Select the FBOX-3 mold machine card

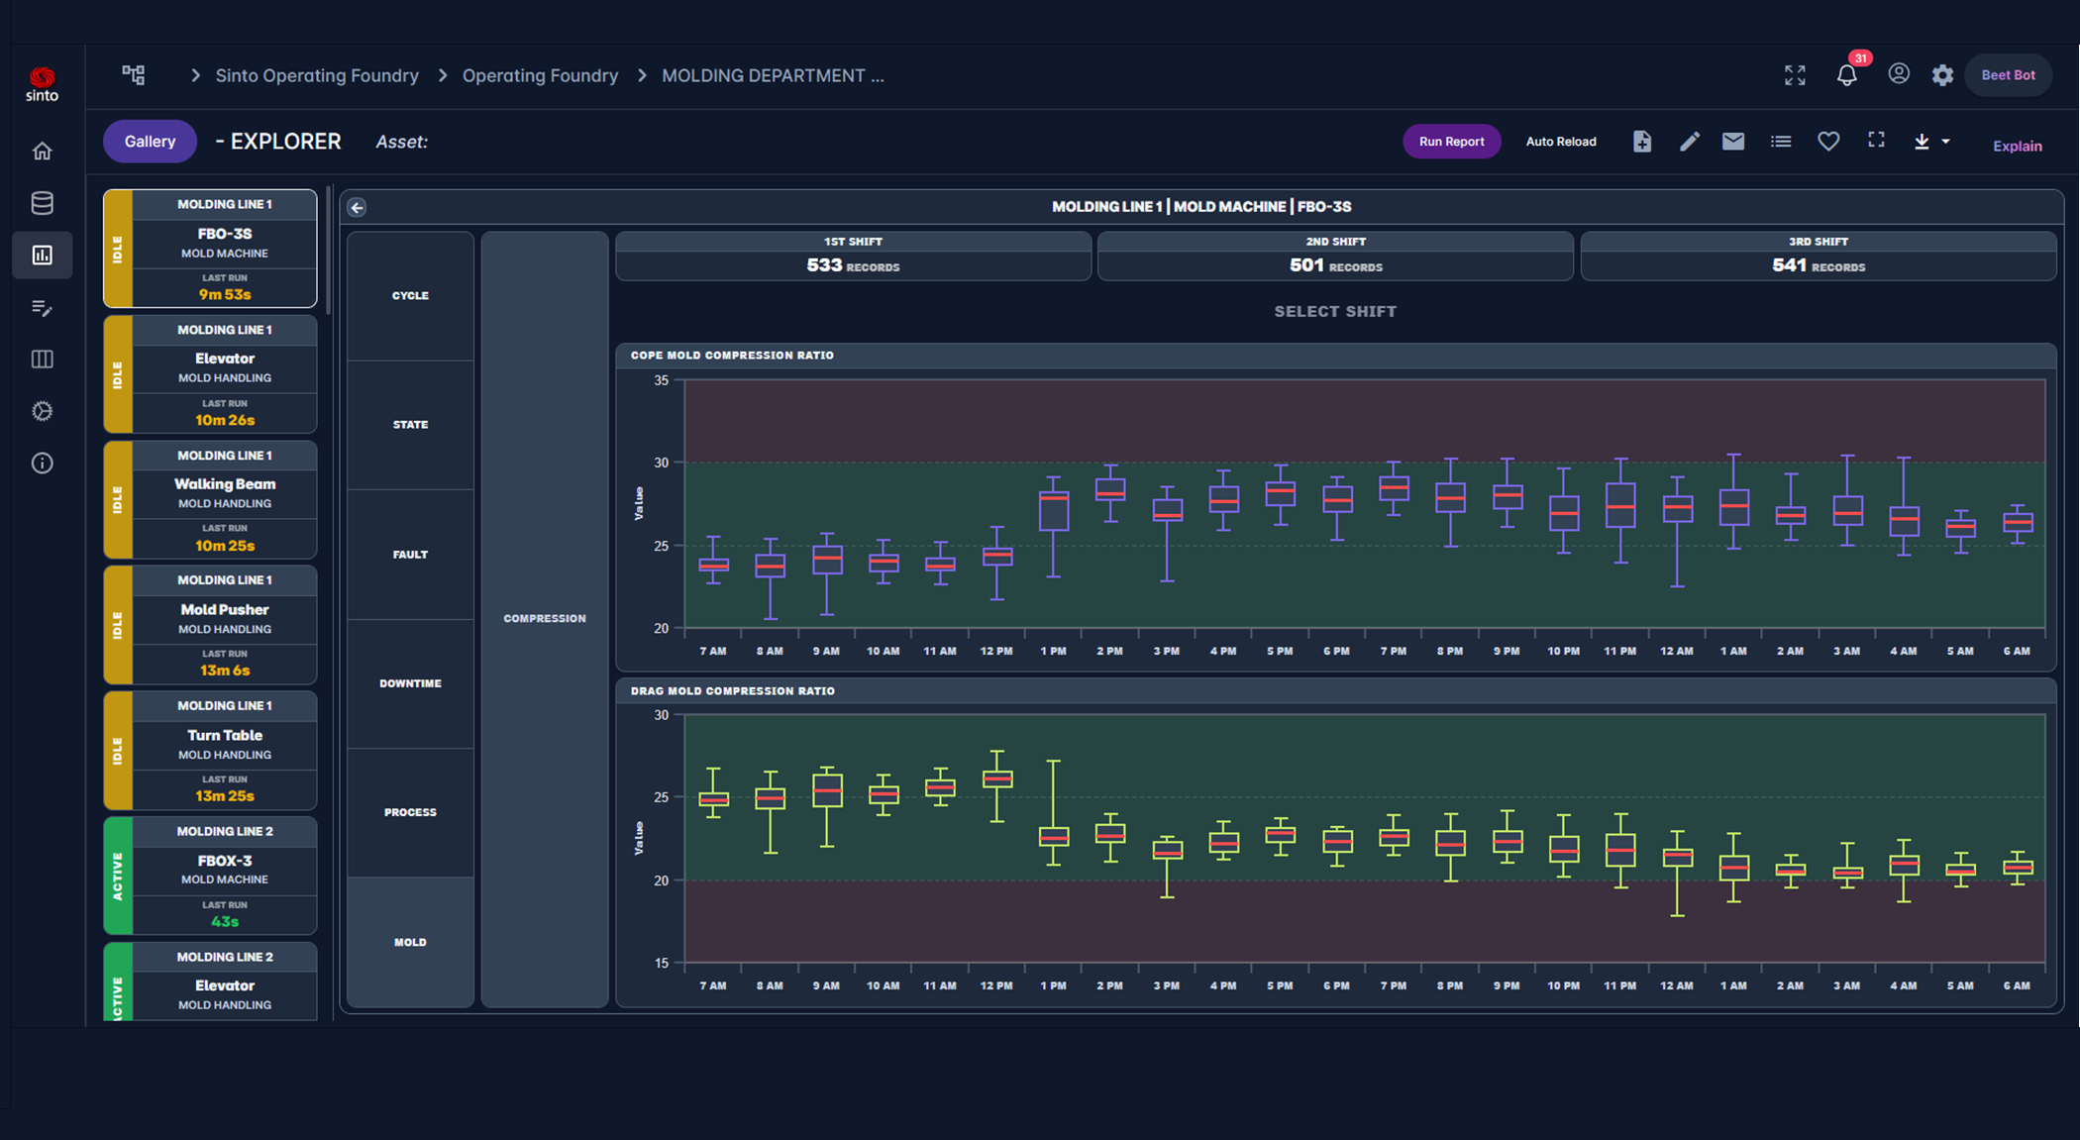click(x=210, y=876)
